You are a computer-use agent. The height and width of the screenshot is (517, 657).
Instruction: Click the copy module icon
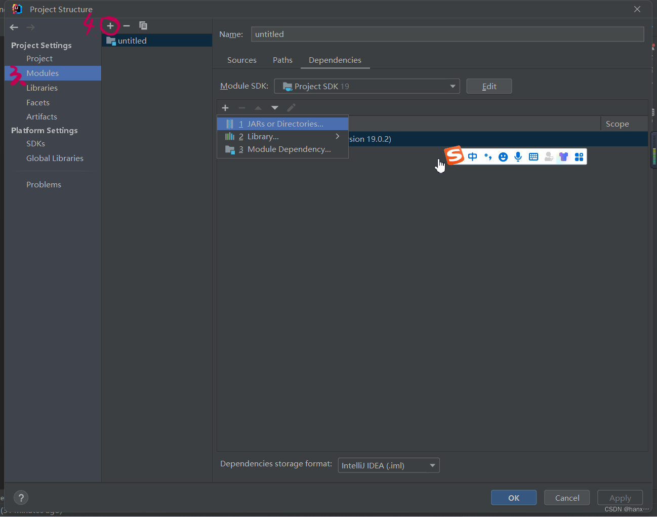pos(143,25)
